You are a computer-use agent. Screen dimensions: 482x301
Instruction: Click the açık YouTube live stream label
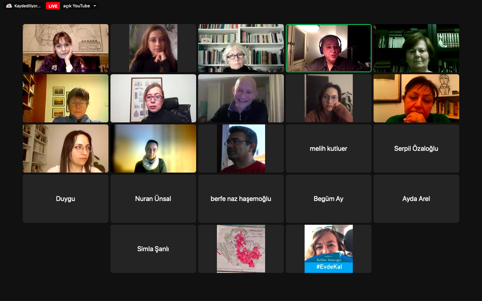coord(77,6)
